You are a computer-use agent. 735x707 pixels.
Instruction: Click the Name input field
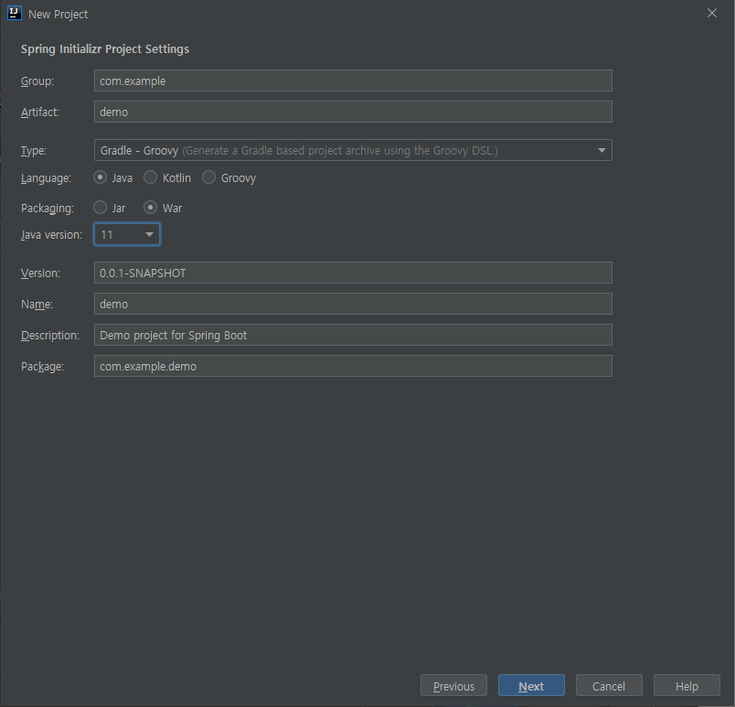[x=353, y=304]
